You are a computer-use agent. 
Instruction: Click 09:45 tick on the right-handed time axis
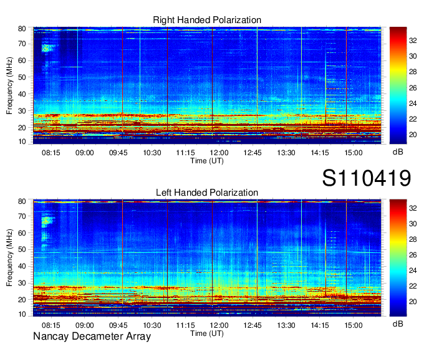[118, 153]
